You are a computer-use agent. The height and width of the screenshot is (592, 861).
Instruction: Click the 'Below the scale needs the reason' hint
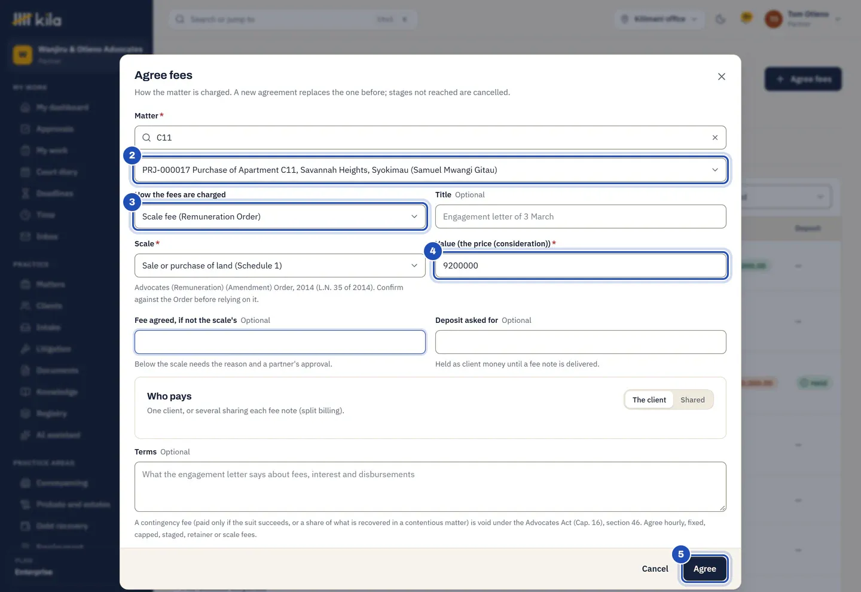[233, 364]
